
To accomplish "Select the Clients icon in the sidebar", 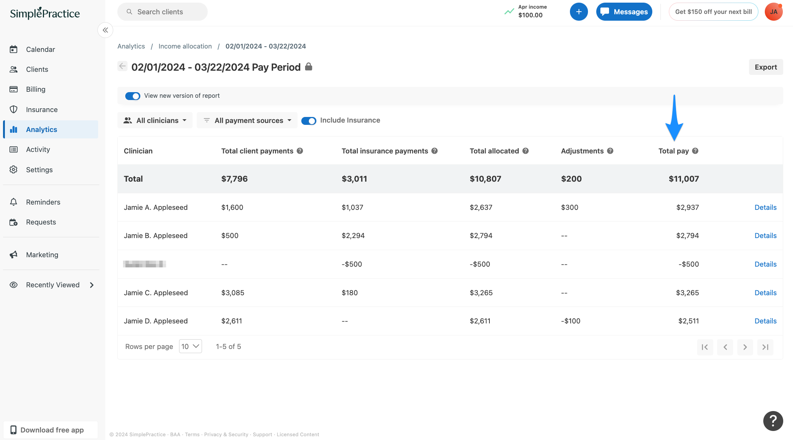I will pyautogui.click(x=37, y=69).
